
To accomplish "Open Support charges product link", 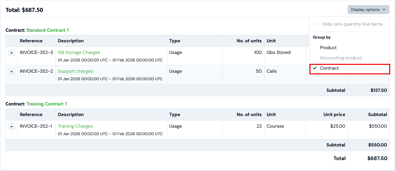I will [75, 71].
